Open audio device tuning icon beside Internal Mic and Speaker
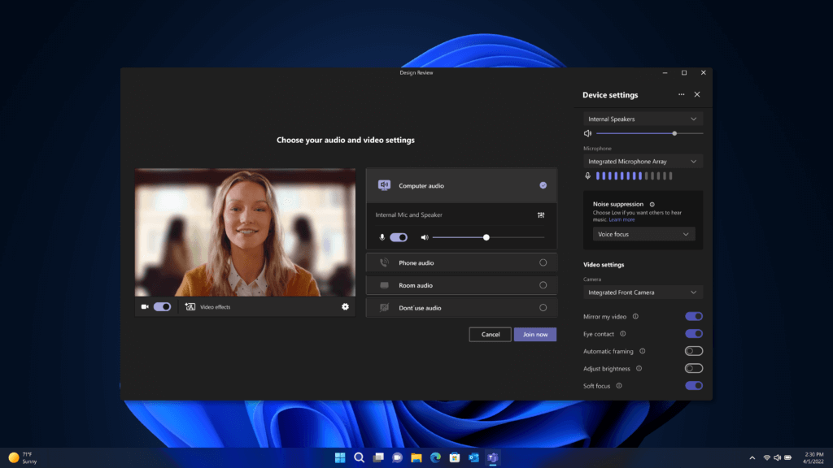This screenshot has height=468, width=833. [540, 214]
